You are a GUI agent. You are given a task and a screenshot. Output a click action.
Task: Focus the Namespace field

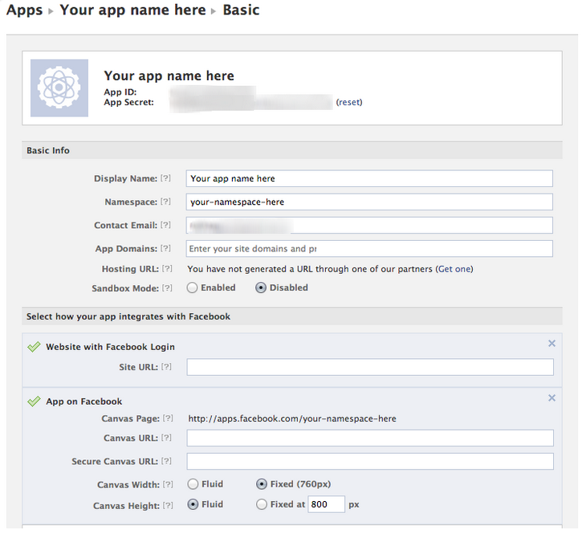pos(369,202)
